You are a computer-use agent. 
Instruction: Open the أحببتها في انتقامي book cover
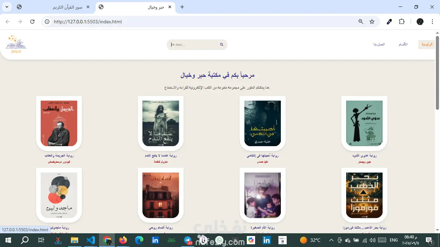click(263, 123)
